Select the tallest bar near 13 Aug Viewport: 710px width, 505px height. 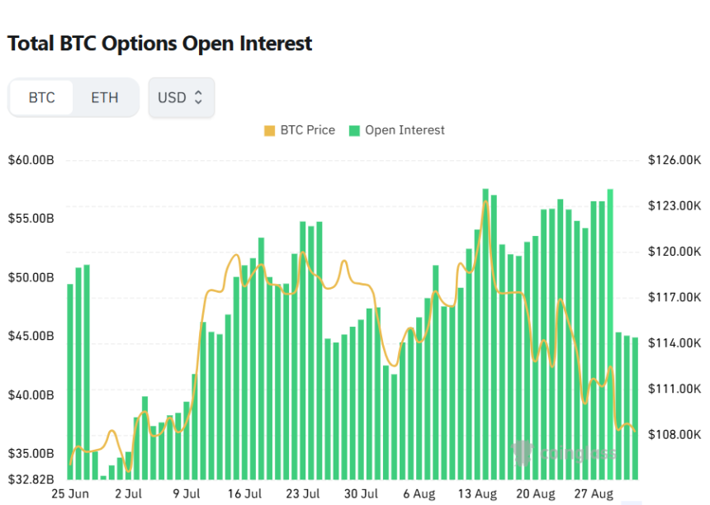coord(485,334)
